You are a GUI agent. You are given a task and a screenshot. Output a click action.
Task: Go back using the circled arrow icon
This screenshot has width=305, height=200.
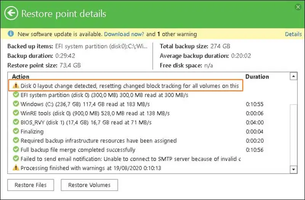[x=11, y=13]
